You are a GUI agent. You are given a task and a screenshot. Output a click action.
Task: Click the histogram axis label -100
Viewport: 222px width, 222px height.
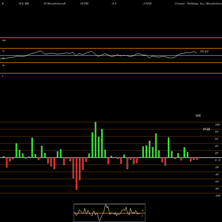[217, 196]
